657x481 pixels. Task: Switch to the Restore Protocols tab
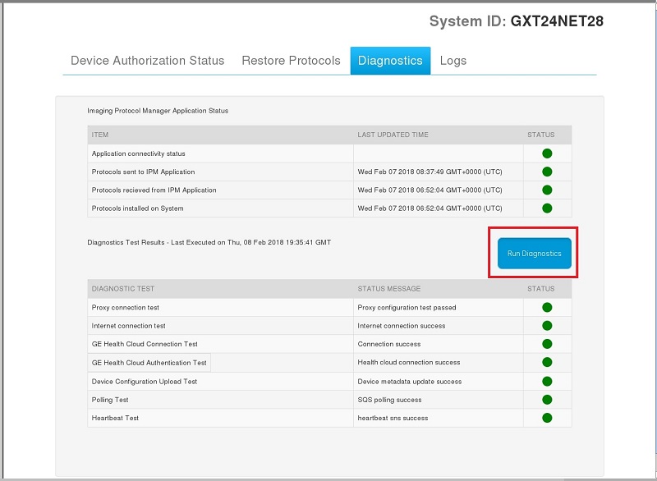click(x=291, y=61)
